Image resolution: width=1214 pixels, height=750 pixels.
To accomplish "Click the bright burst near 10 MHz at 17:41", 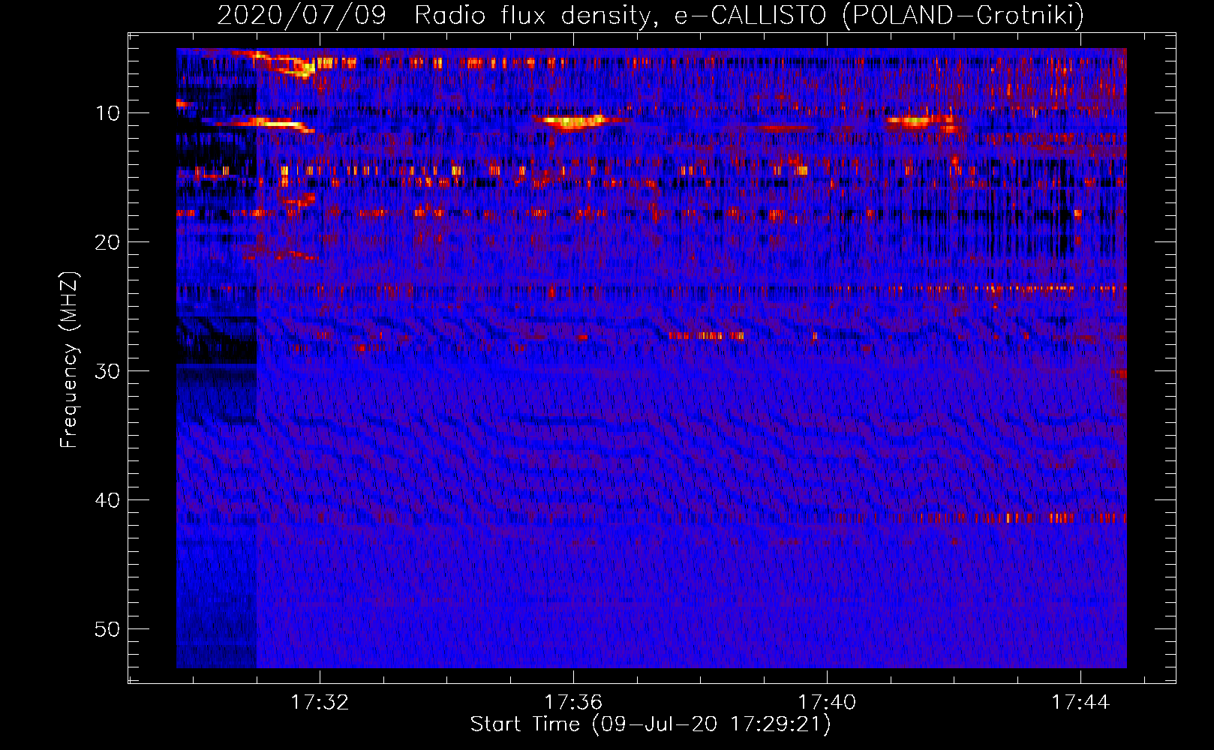I will [x=919, y=121].
